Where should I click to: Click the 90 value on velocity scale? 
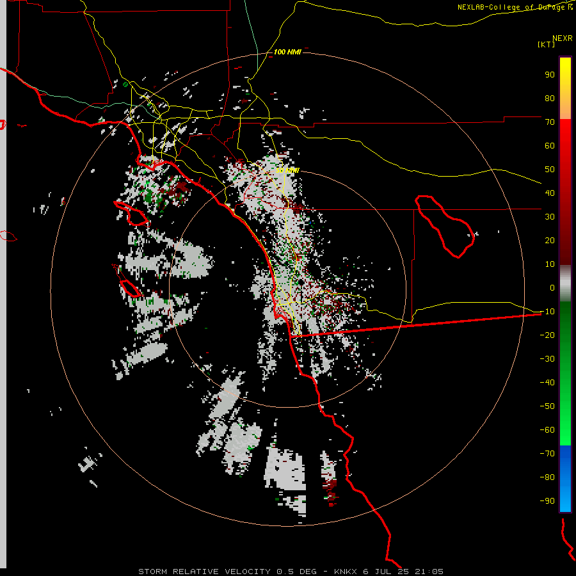[x=550, y=75]
